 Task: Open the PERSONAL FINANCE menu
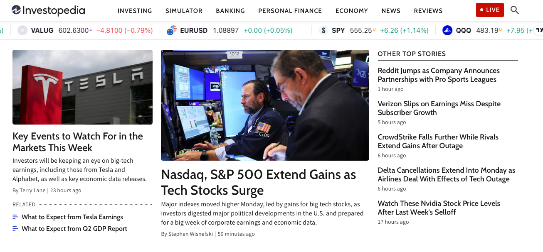pyautogui.click(x=290, y=10)
